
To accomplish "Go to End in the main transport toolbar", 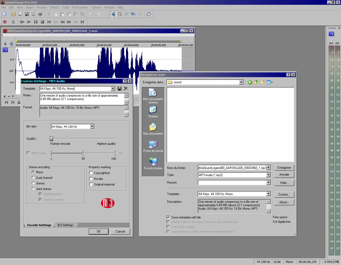I will (82, 22).
